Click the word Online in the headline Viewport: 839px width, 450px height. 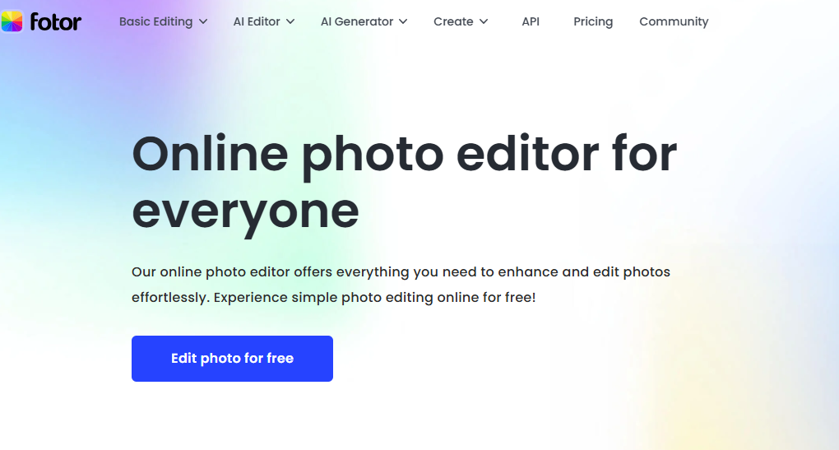pos(210,154)
